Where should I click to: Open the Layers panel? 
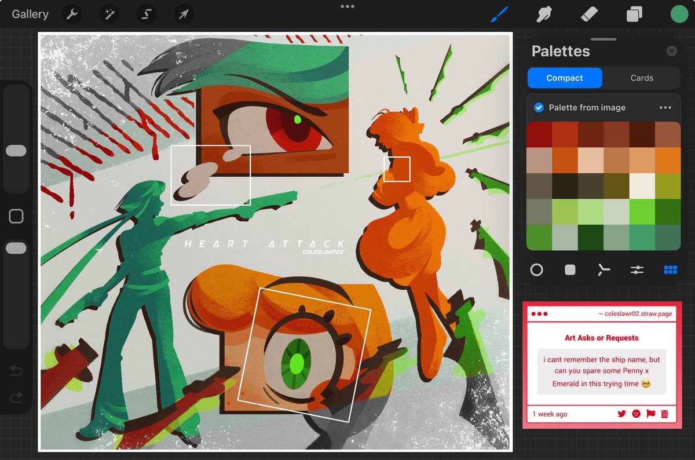point(634,14)
